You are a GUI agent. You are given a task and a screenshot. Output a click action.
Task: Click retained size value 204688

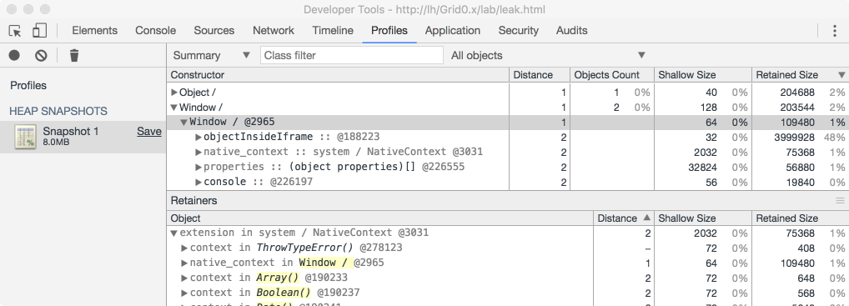click(797, 93)
